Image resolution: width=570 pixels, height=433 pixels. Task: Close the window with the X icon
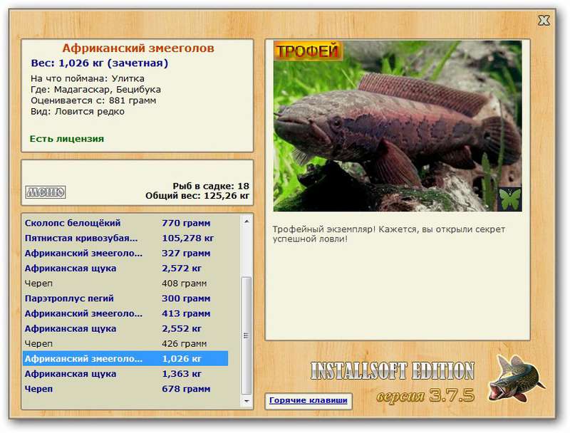(x=544, y=21)
